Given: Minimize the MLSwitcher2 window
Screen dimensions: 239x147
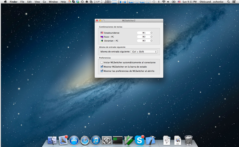Looking at the screenshot, I should [100, 20].
